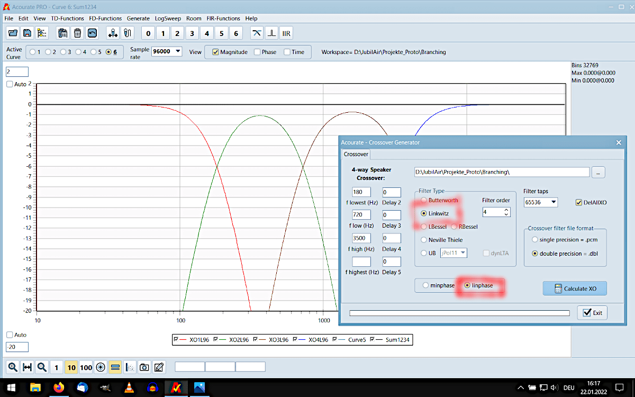The image size is (635, 397).
Task: Click the Calculate XO button
Action: 575,288
